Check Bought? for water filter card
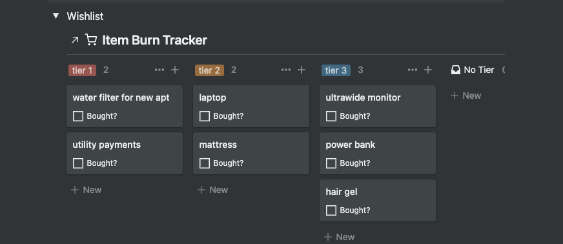563x244 pixels. pyautogui.click(x=78, y=116)
